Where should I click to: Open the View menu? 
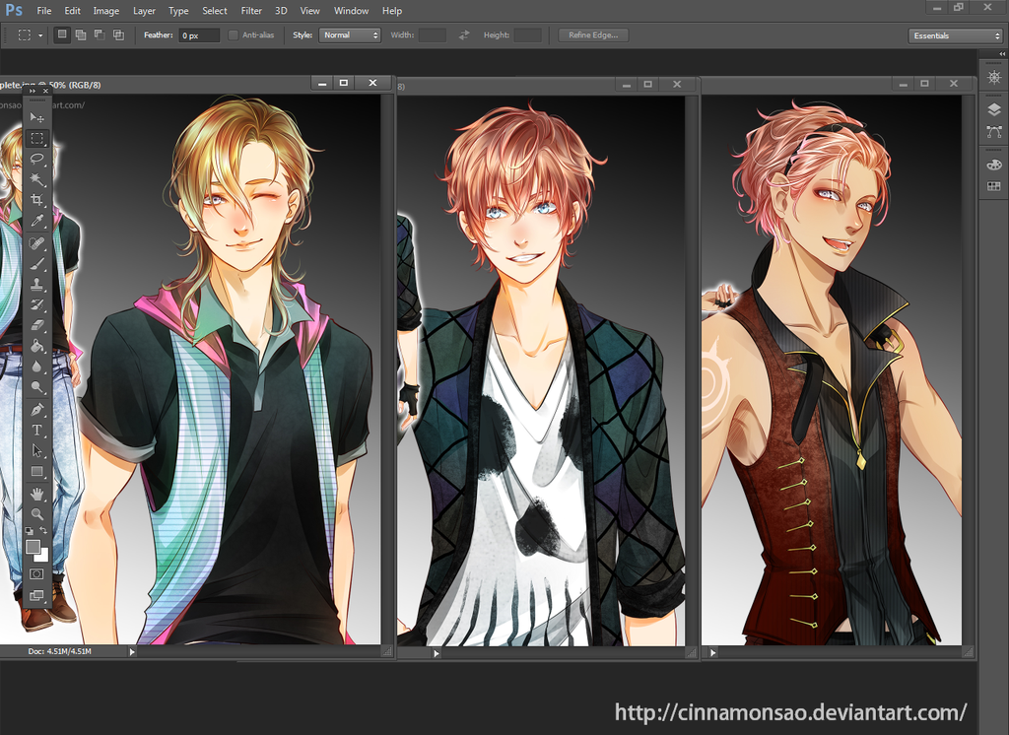point(309,11)
